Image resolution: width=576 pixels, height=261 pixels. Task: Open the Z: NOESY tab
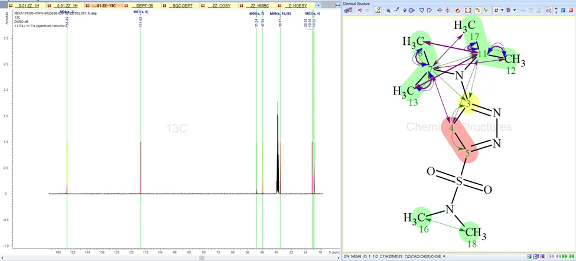[x=296, y=6]
